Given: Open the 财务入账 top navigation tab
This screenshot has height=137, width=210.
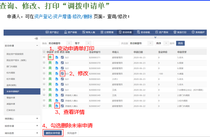Looking at the screenshot, I should 89,32.
